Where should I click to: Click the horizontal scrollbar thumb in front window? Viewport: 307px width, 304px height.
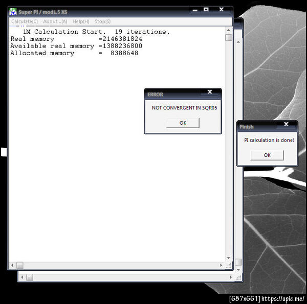(x=20, y=265)
